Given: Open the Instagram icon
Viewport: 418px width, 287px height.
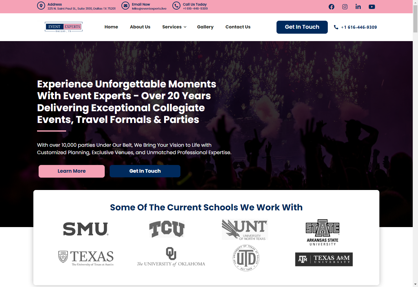Looking at the screenshot, I should [345, 6].
